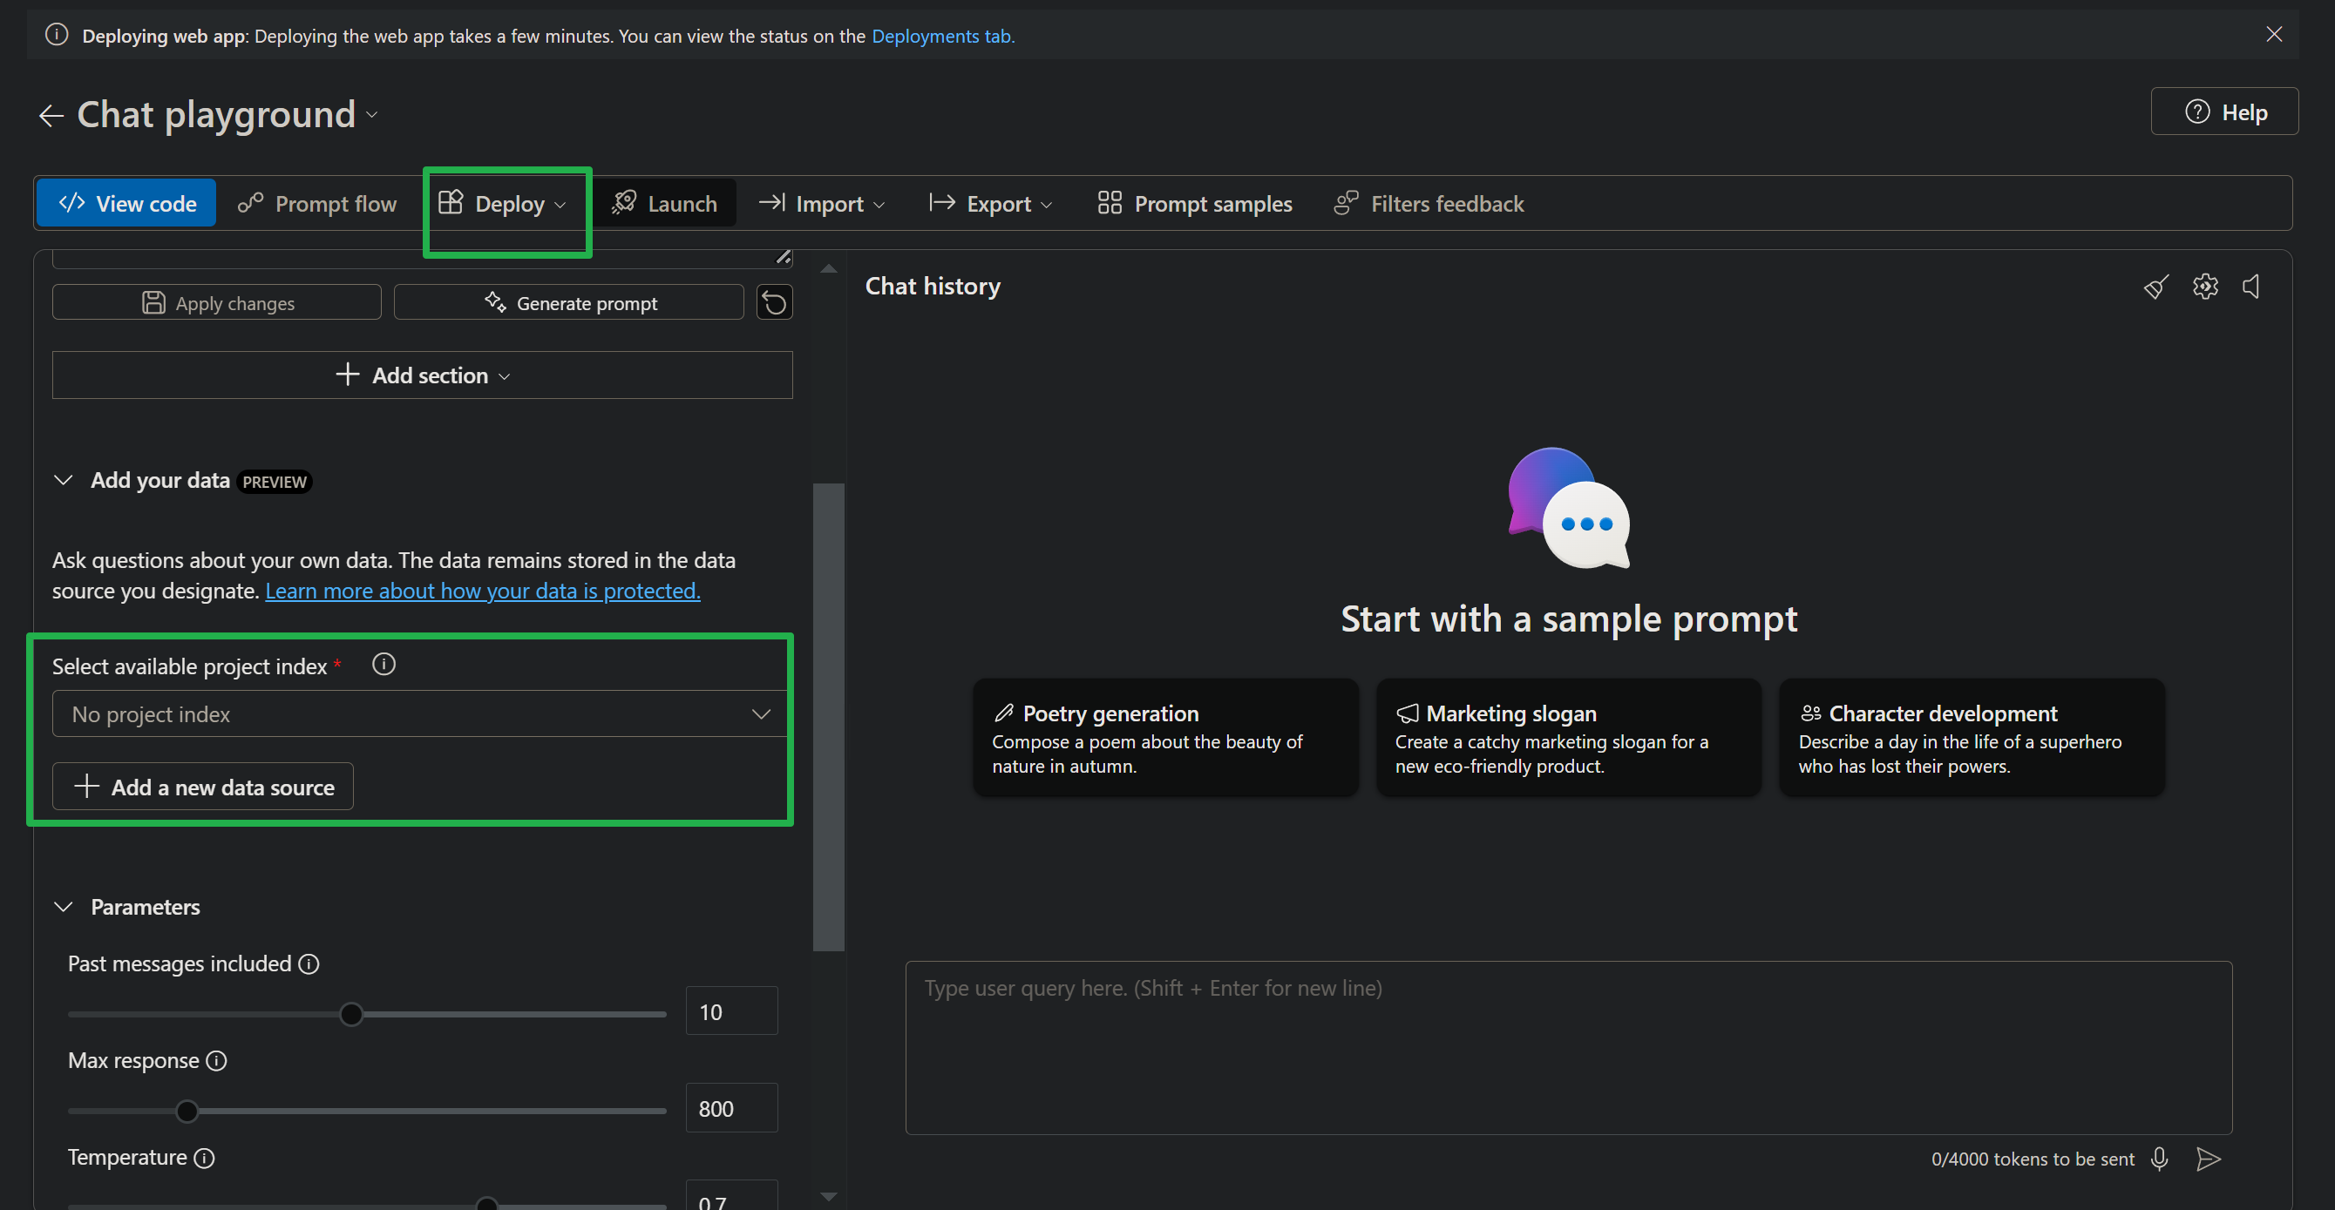Image resolution: width=2335 pixels, height=1210 pixels.
Task: Click Add a new data source
Action: click(x=203, y=786)
